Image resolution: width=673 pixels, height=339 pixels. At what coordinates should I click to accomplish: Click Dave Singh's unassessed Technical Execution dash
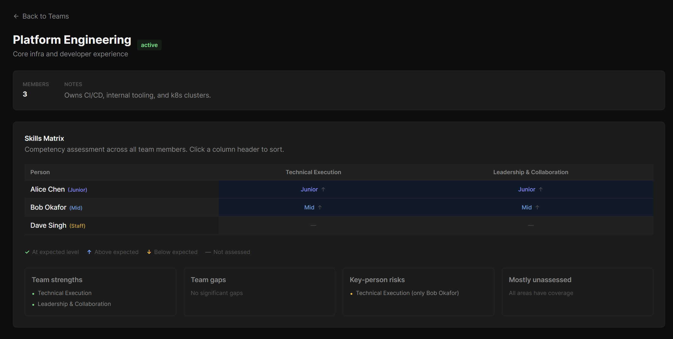coord(313,225)
